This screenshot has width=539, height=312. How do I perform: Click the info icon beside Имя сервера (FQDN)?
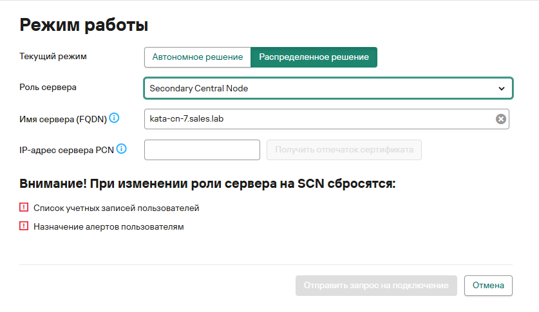pyautogui.click(x=115, y=118)
